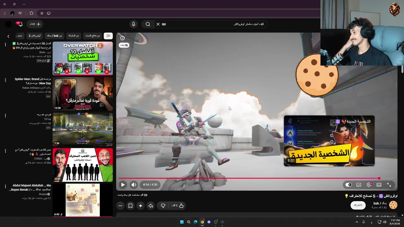Select the 'الكل' filter chip
The width and height of the screenshot is (404, 227).
[x=108, y=36]
